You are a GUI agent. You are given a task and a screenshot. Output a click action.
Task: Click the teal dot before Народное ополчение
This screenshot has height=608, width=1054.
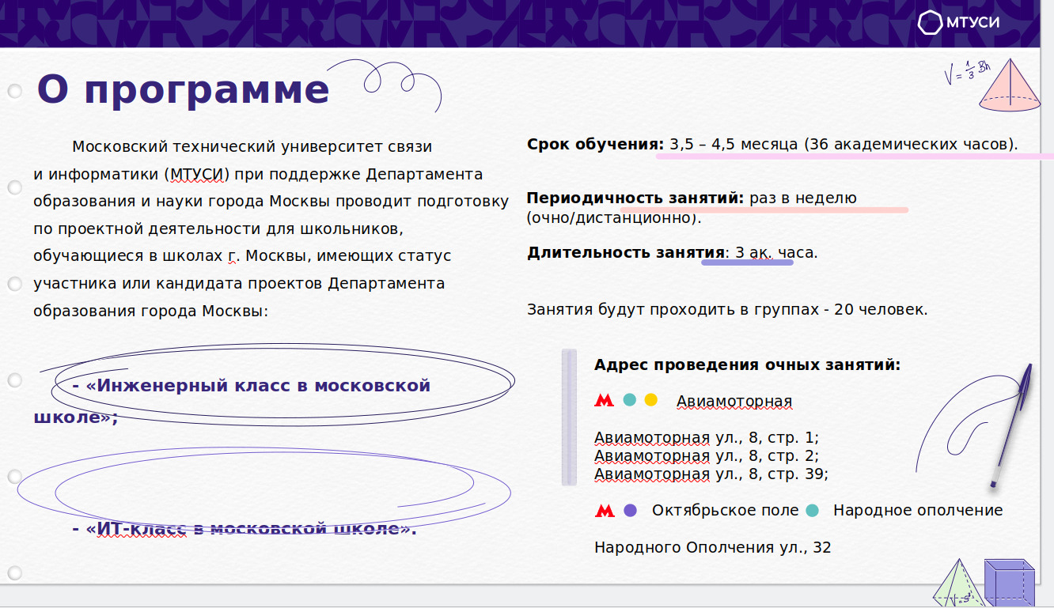pos(812,511)
